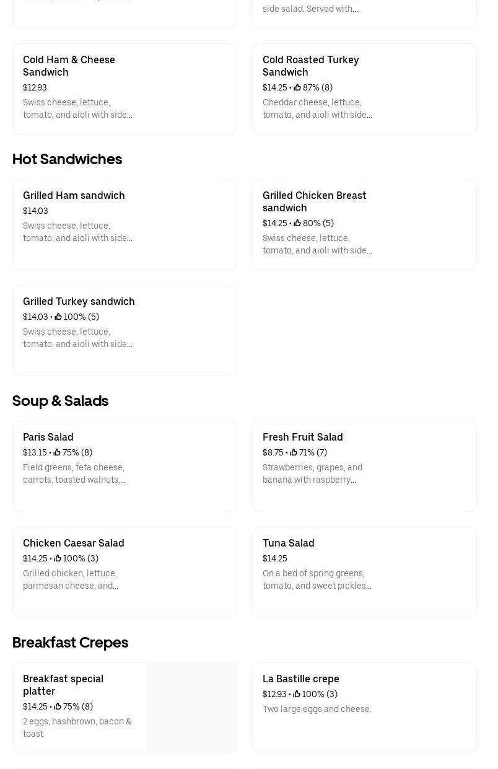Click the La Bastille crepe title

301,679
